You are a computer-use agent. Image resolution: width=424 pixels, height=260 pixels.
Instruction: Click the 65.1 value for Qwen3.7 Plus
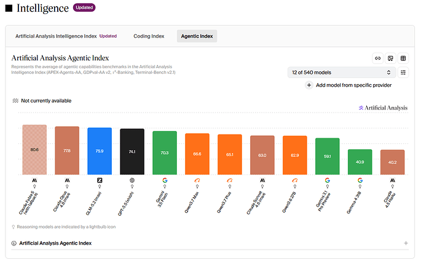[230, 154]
